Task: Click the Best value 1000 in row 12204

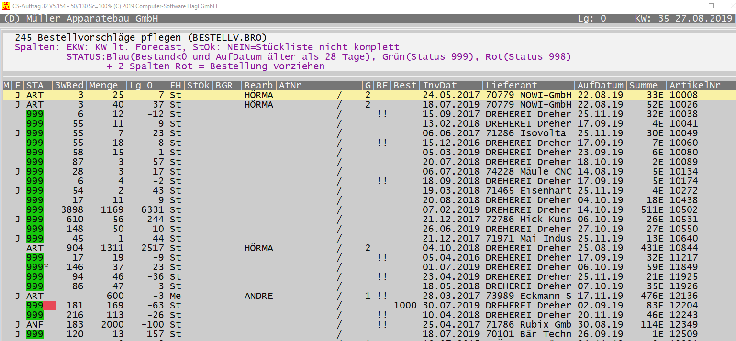Action: pos(405,306)
